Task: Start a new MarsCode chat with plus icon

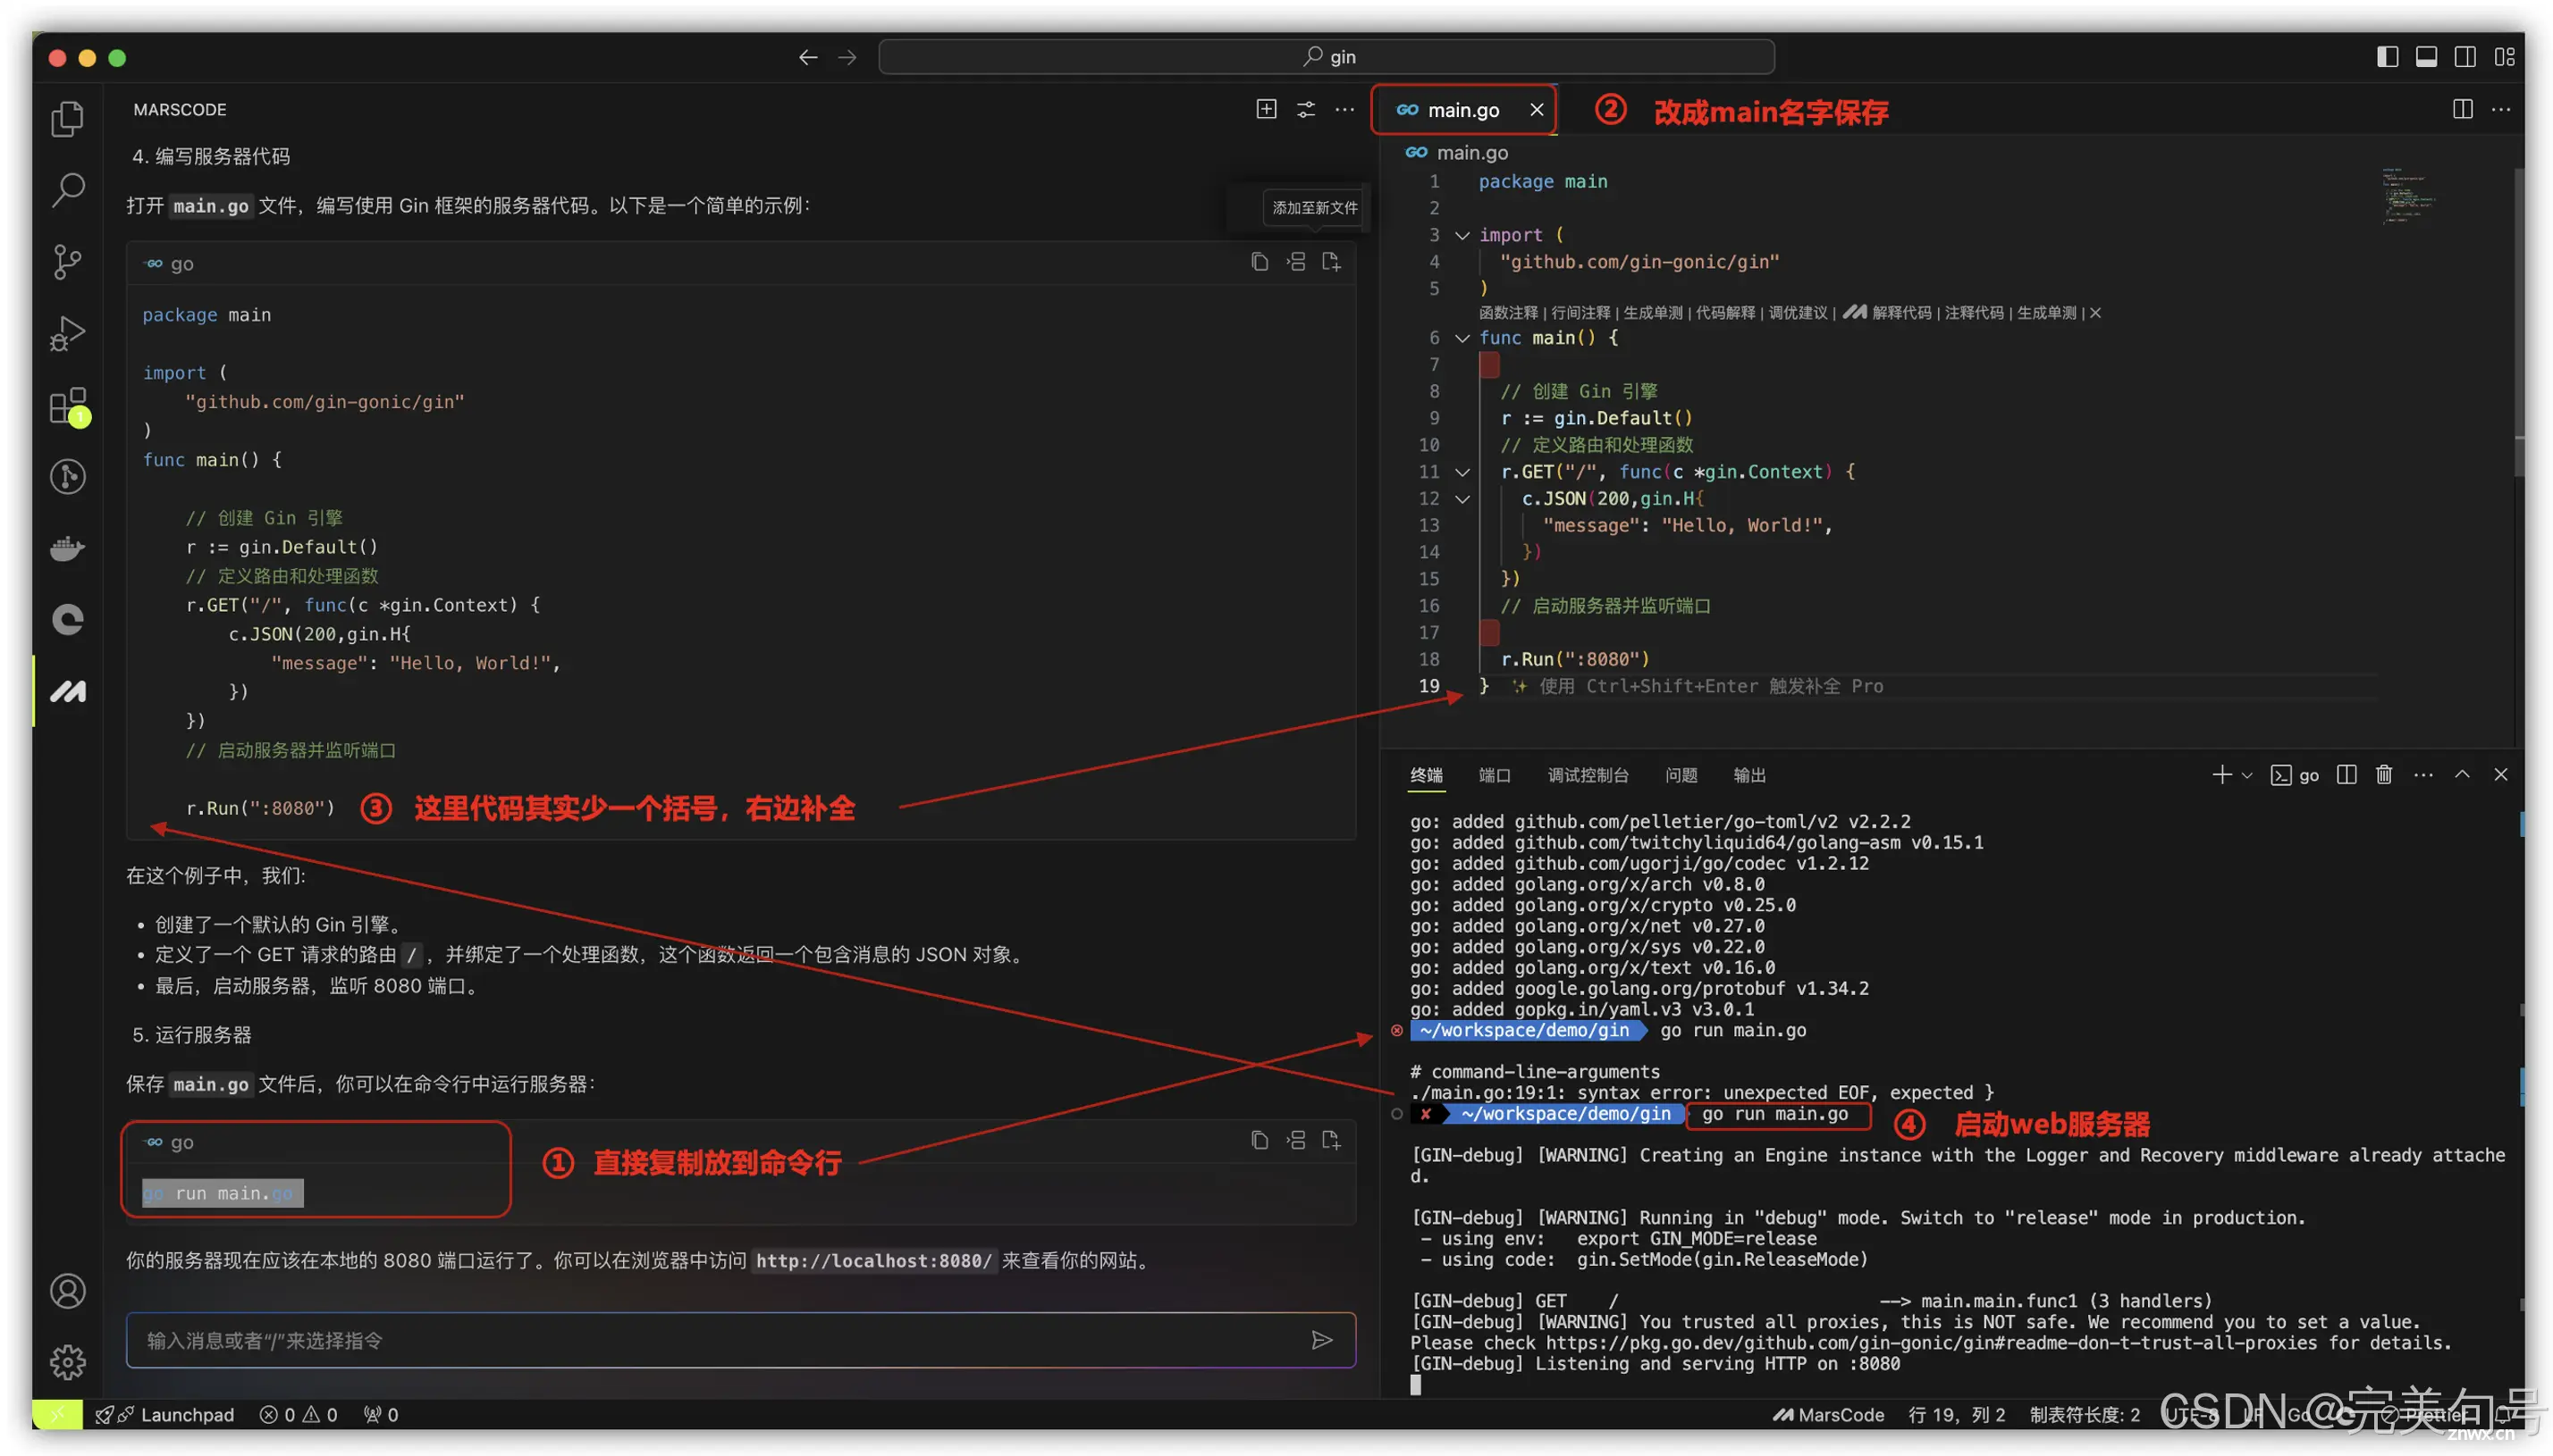Action: point(1266,109)
